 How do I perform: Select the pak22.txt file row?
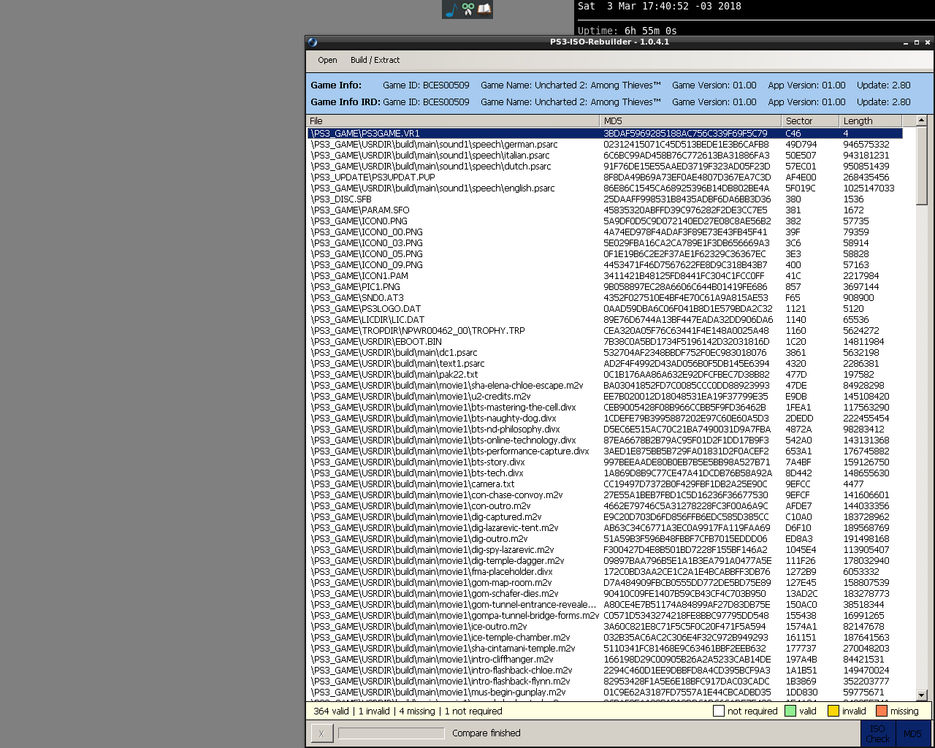605,374
